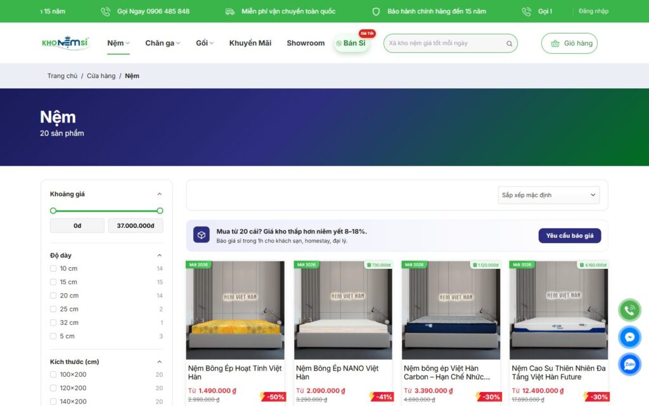Tick the 20 cm thickness checkbox
The height and width of the screenshot is (406, 649).
point(53,296)
